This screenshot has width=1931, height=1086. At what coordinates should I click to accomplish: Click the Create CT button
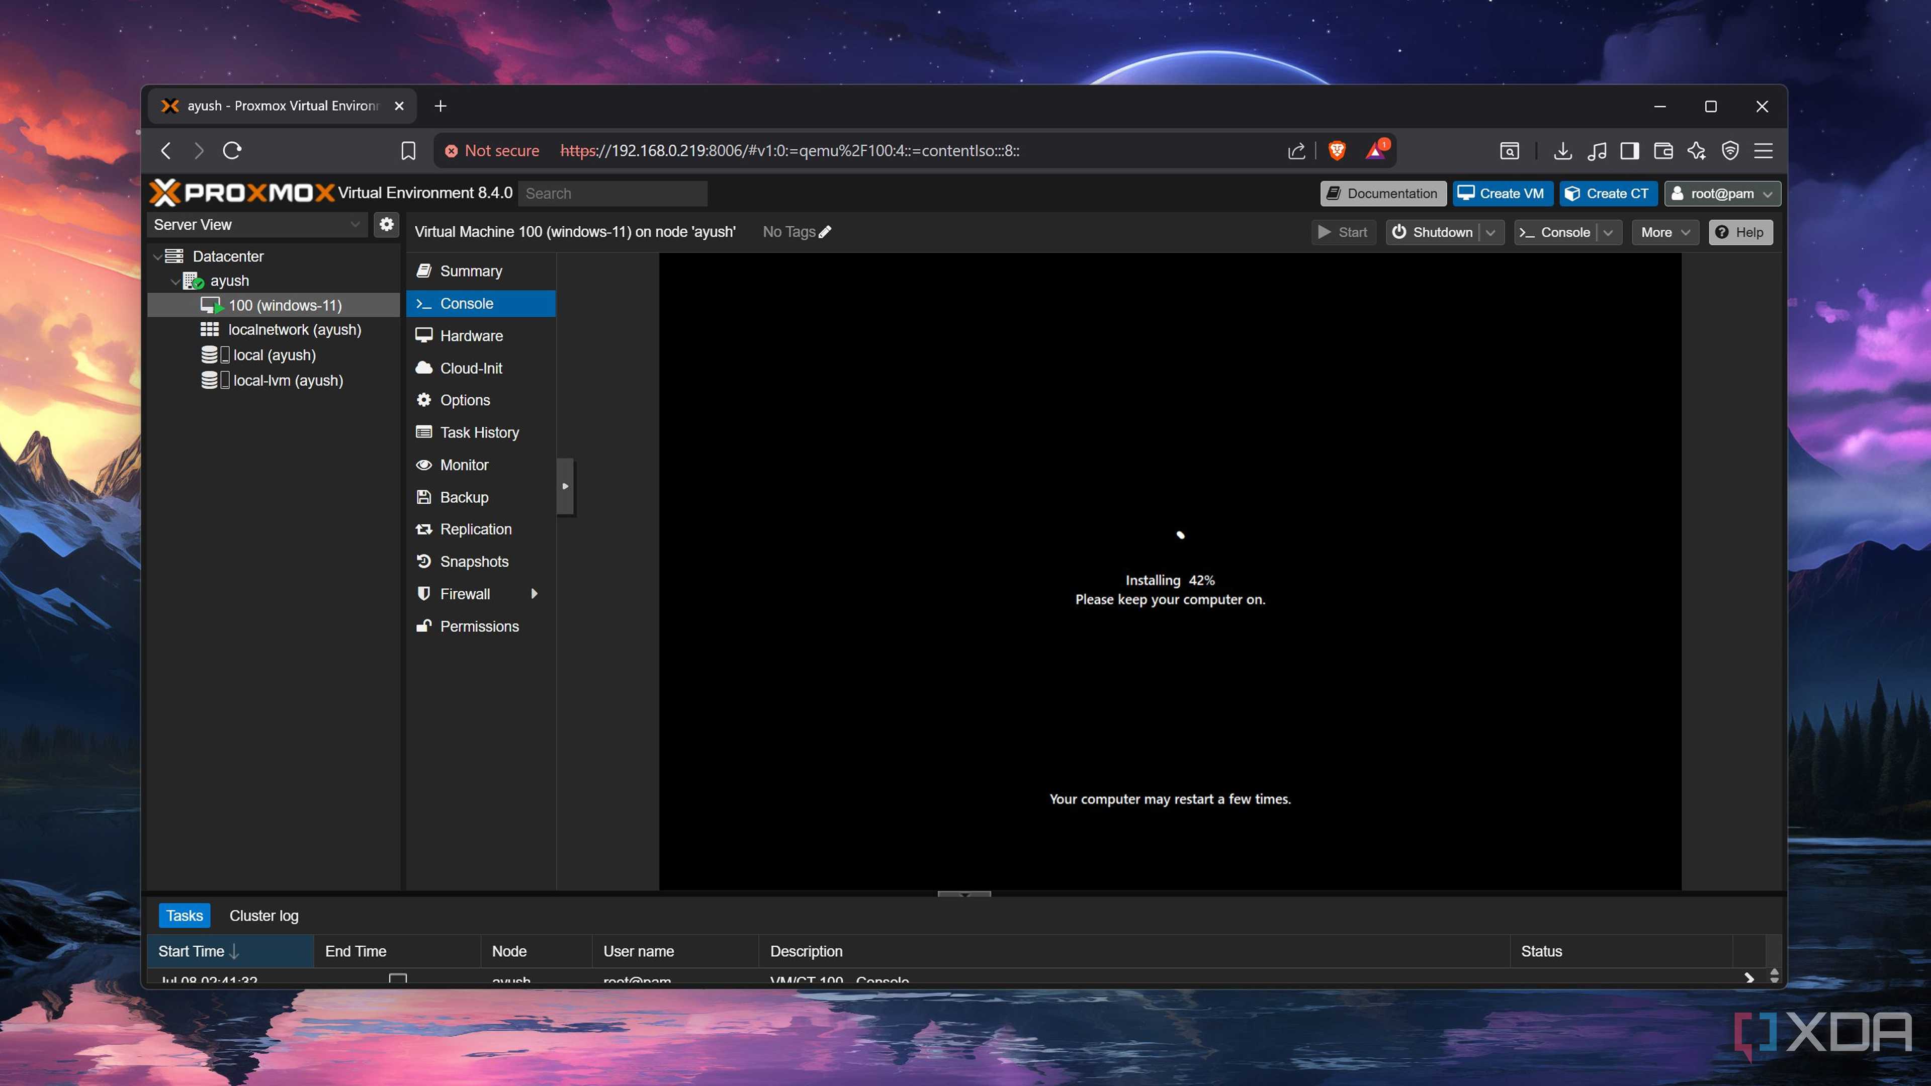point(1608,194)
